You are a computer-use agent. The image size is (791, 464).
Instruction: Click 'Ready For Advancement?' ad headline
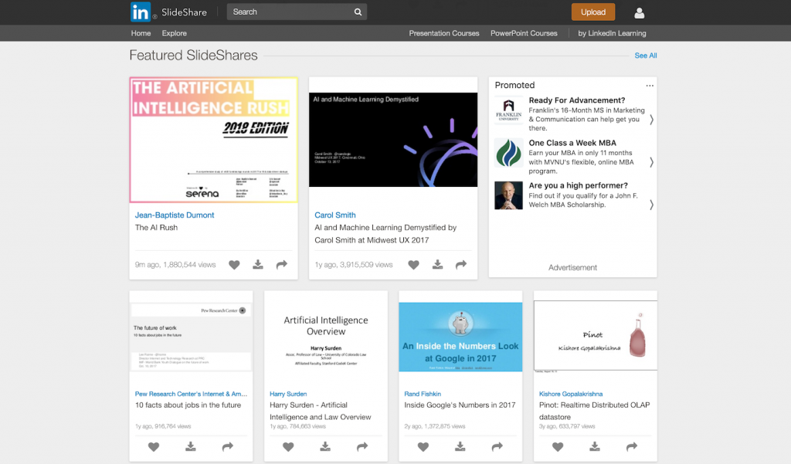pos(576,100)
